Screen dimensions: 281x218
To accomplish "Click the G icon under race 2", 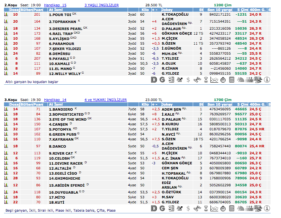I will [x=162, y=80].
